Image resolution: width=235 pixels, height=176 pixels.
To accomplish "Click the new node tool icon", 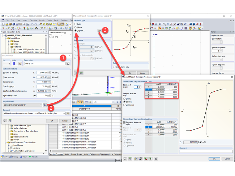I will pos(3,28).
